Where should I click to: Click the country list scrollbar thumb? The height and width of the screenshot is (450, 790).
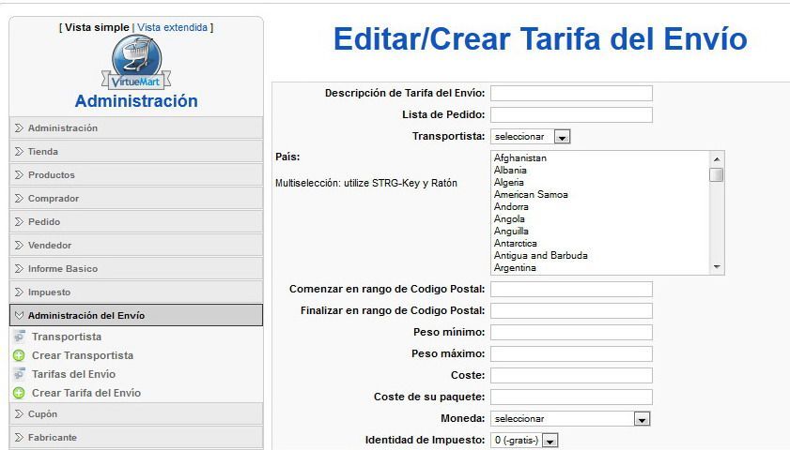click(717, 174)
